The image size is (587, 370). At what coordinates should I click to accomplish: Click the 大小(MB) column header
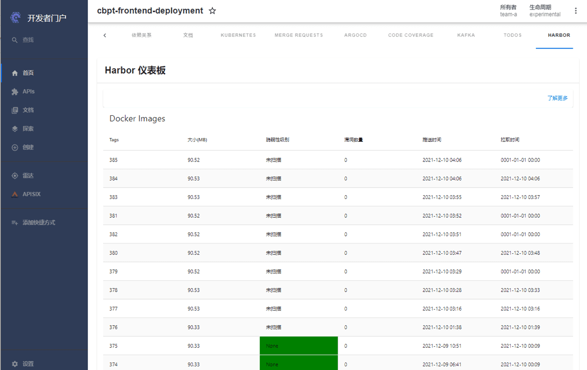pos(197,140)
